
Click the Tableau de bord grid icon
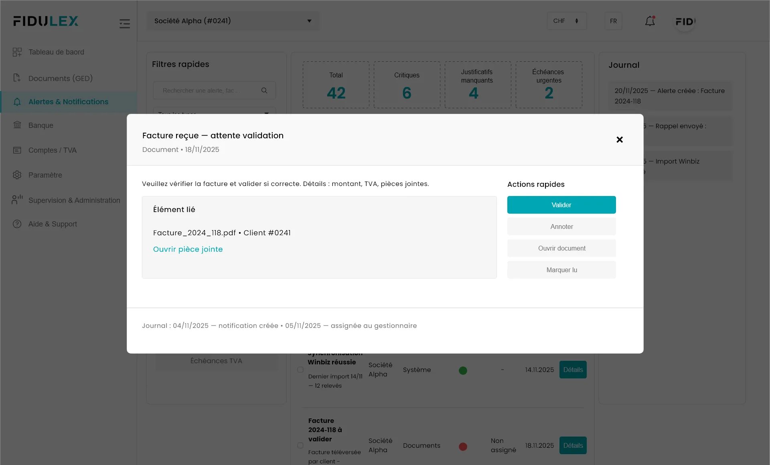17,52
